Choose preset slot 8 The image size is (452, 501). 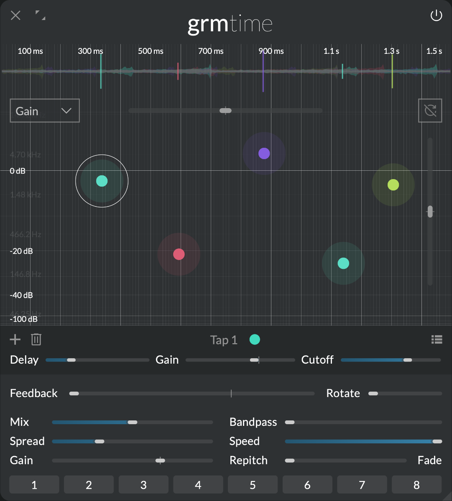(416, 485)
